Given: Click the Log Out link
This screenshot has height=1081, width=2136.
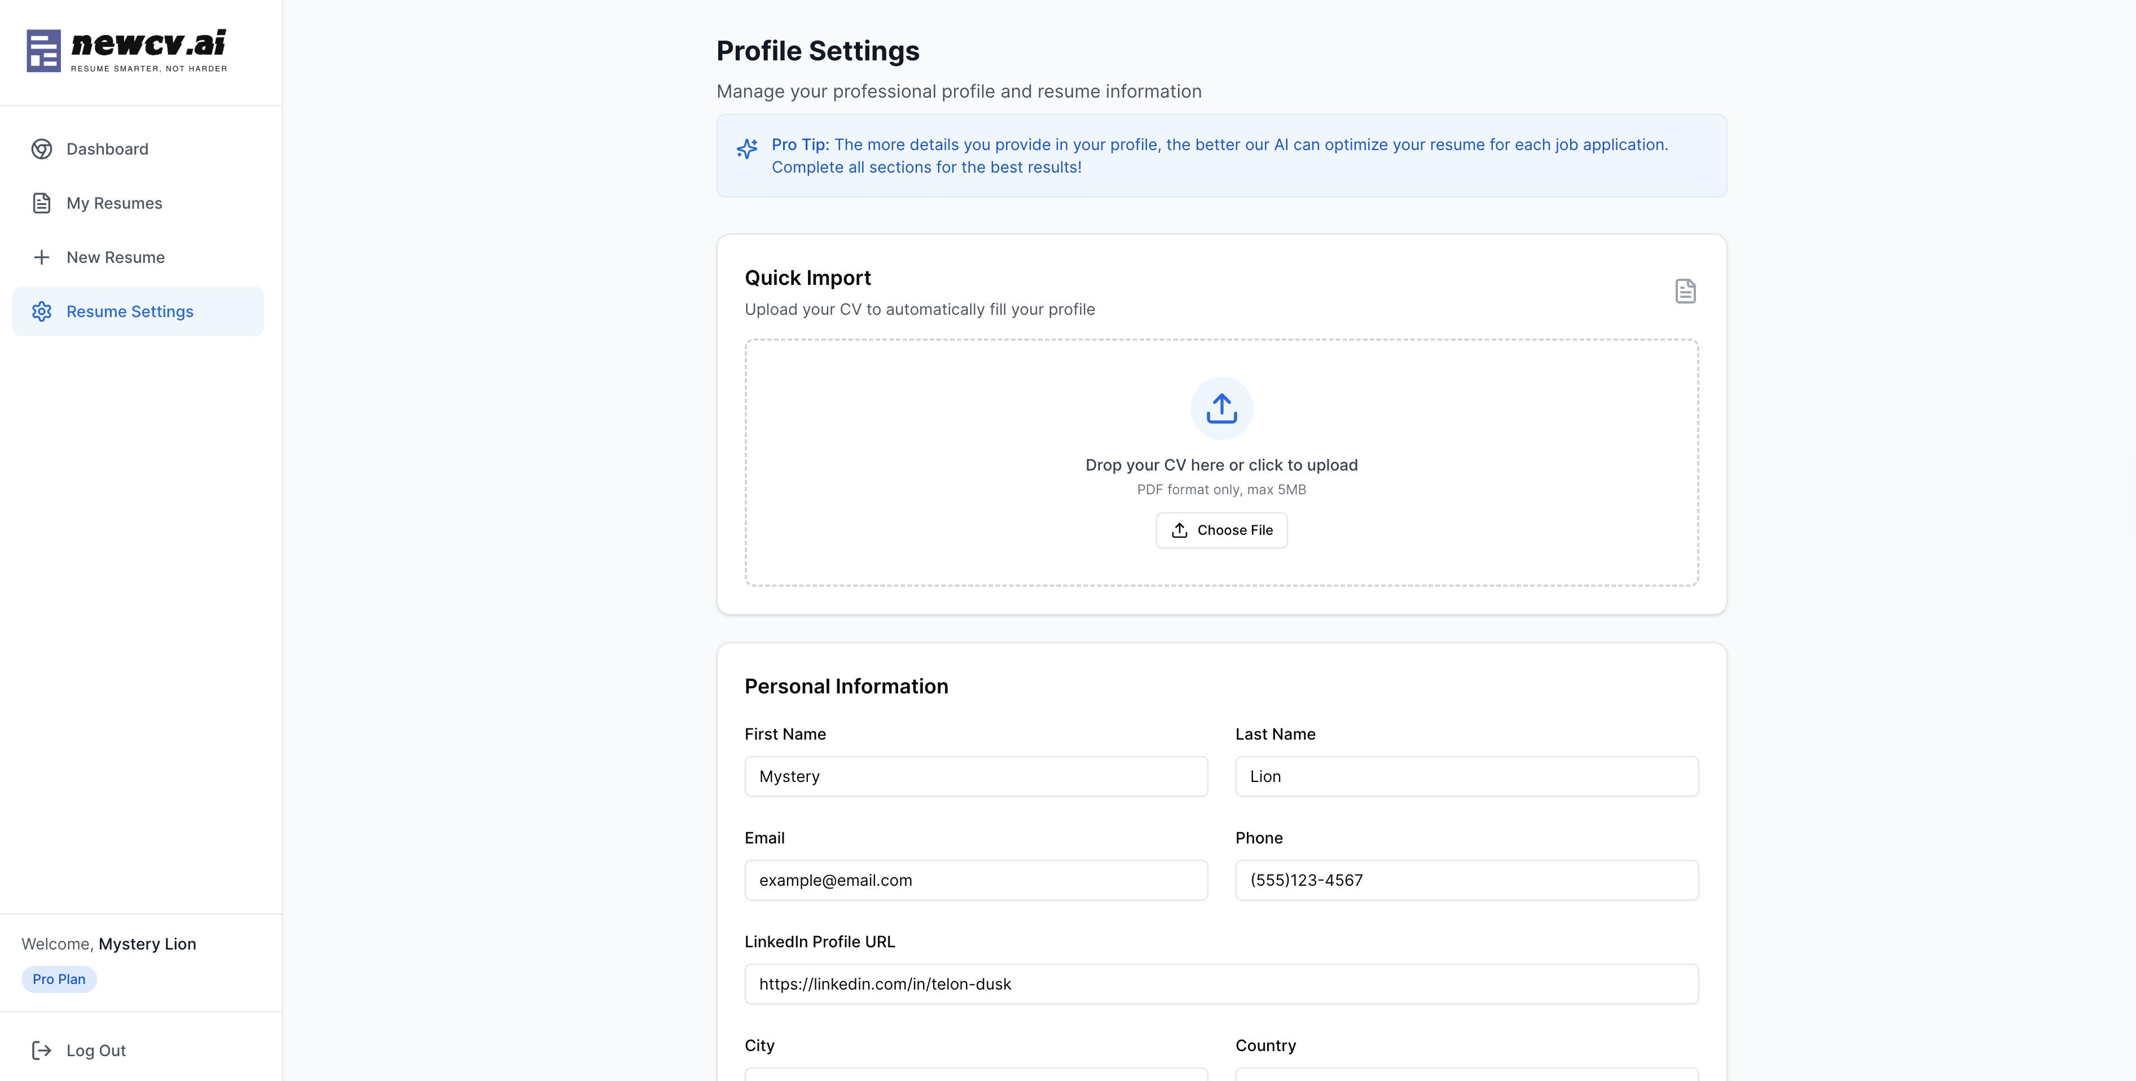Looking at the screenshot, I should click(96, 1051).
